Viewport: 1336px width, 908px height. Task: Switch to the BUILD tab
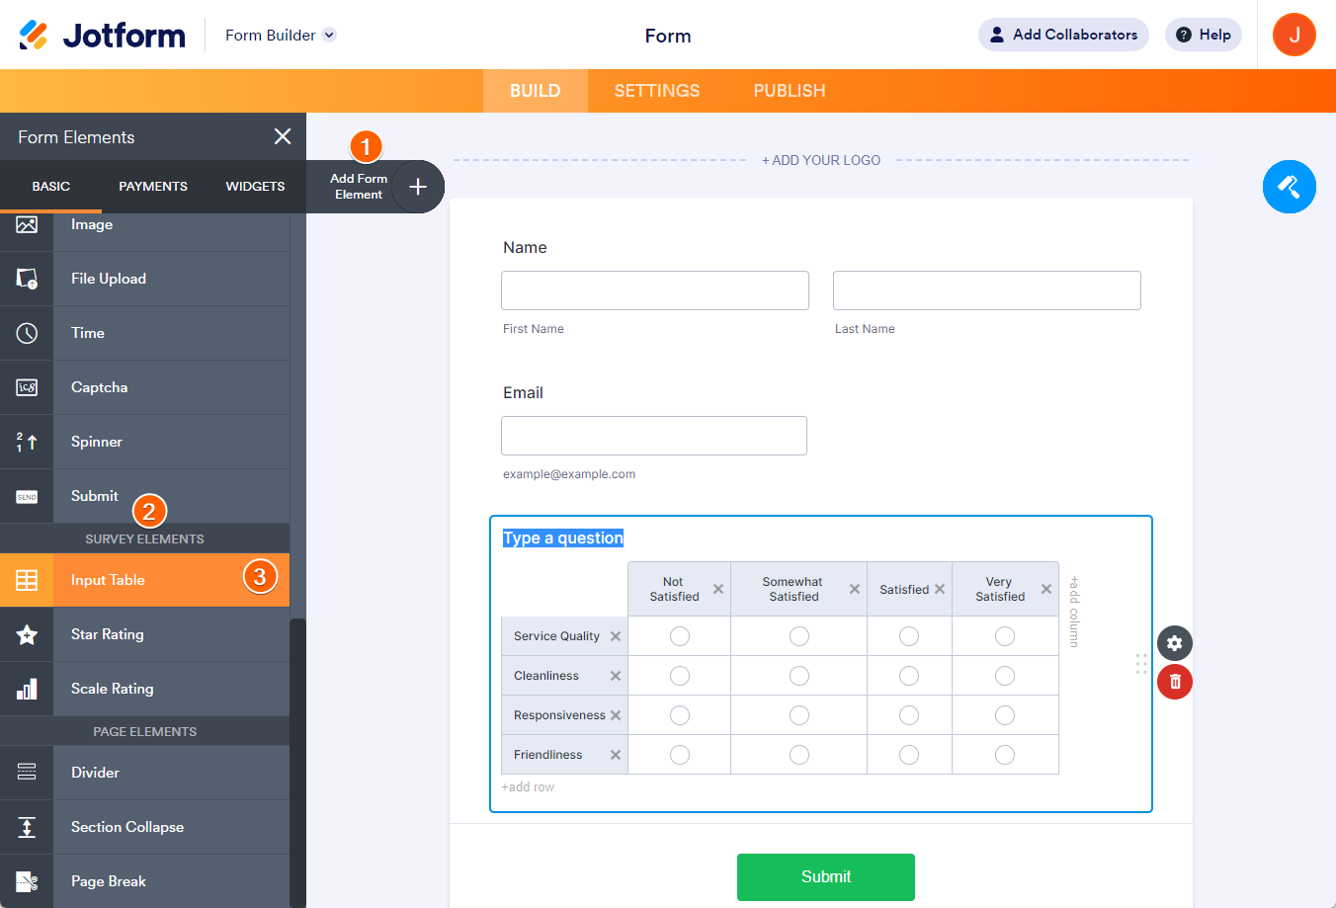coord(536,91)
